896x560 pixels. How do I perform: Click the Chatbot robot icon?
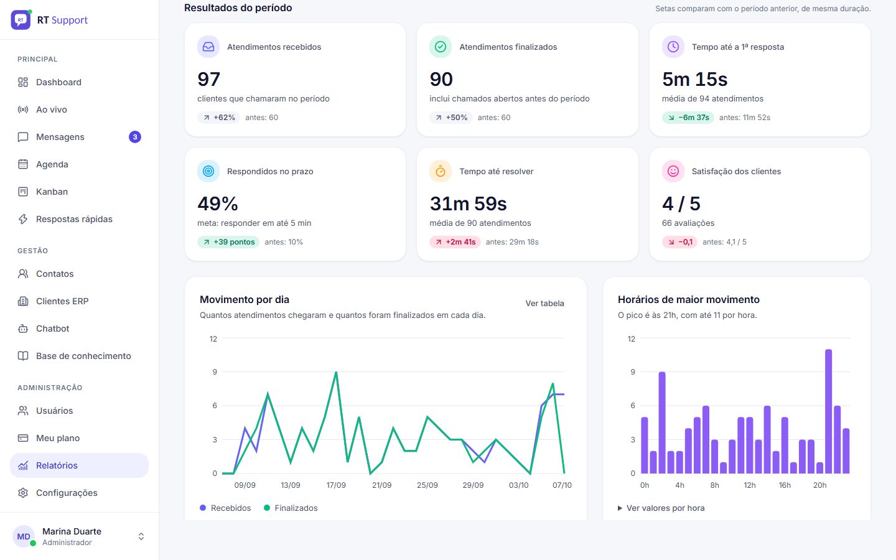point(23,329)
